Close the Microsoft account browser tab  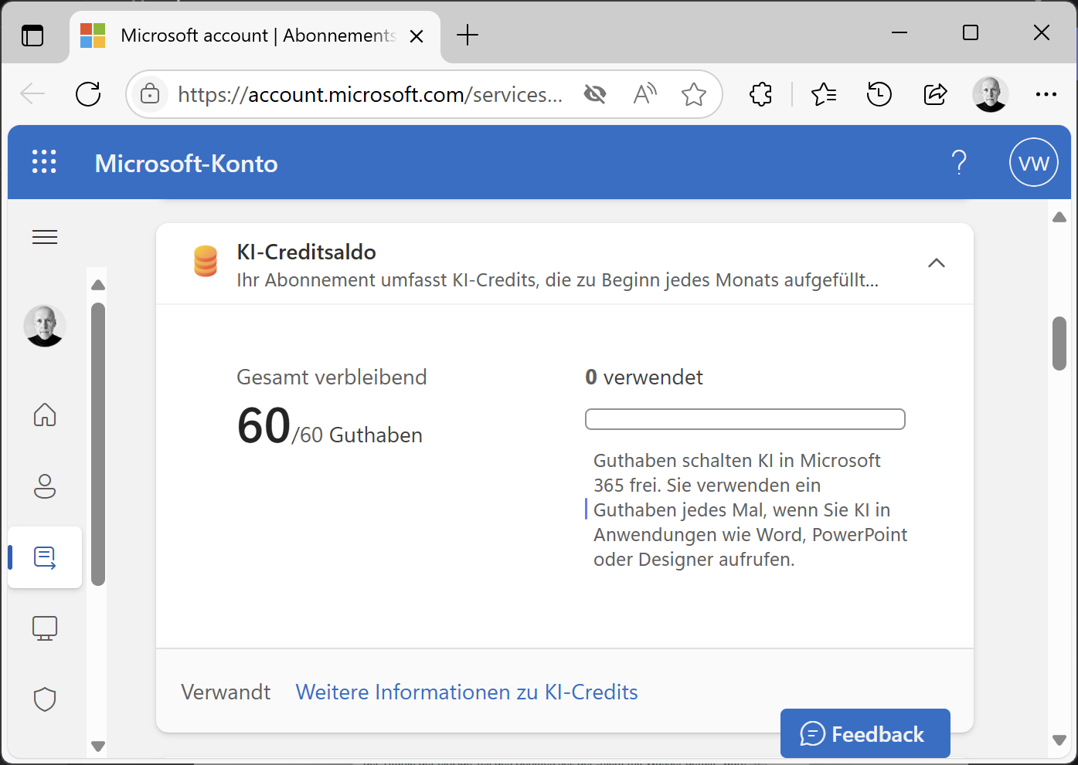click(x=417, y=36)
